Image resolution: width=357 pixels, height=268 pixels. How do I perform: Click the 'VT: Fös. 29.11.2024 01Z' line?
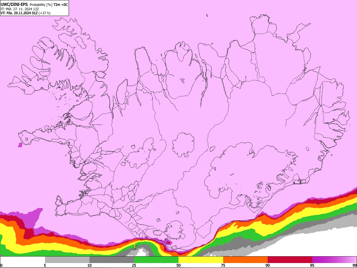pos(19,13)
